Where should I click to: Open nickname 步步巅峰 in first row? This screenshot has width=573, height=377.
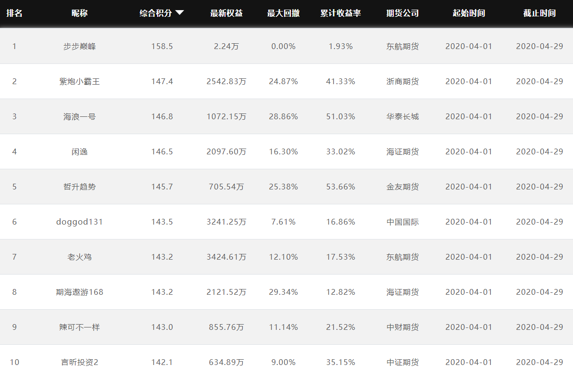tap(80, 47)
